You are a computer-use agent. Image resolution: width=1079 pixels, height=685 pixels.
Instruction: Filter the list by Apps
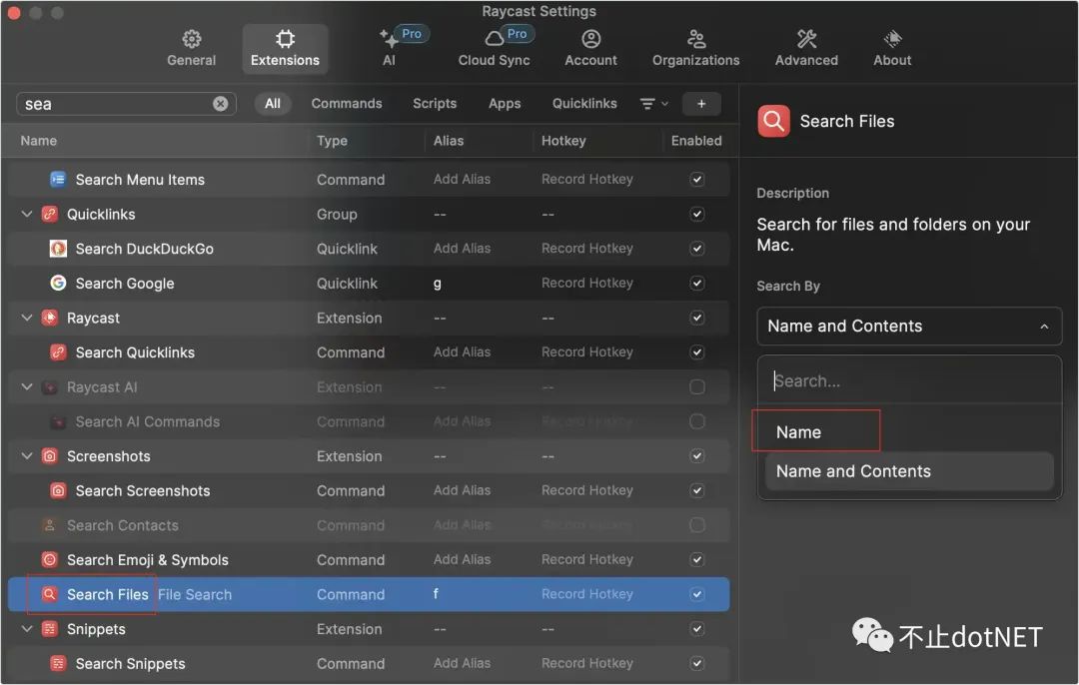point(505,104)
